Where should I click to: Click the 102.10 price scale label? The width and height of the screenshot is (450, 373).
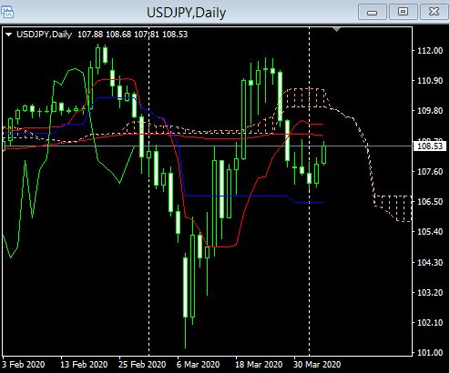pyautogui.click(x=430, y=322)
